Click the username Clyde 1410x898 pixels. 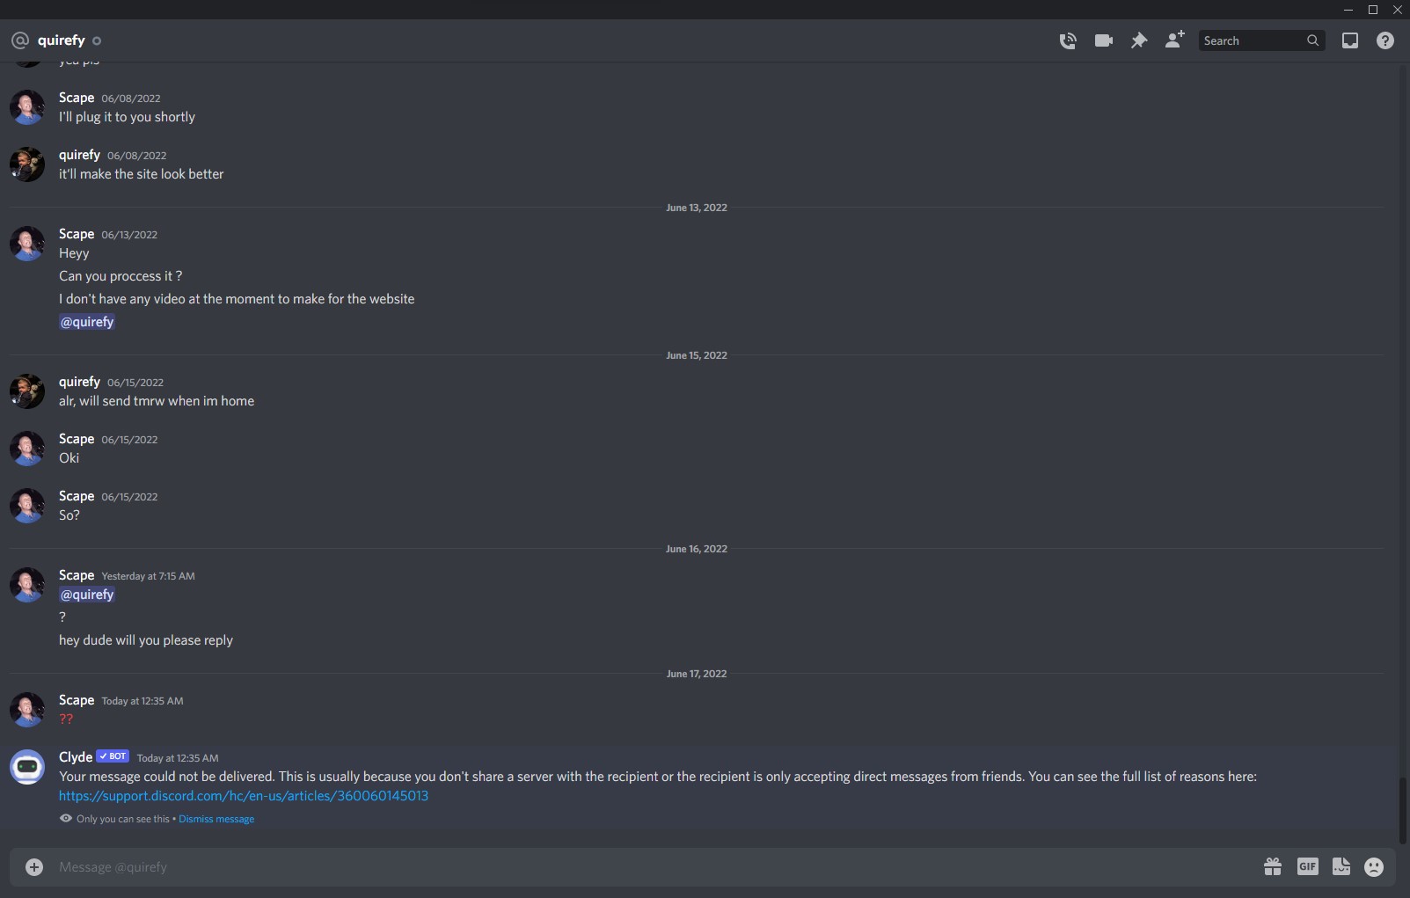(76, 757)
